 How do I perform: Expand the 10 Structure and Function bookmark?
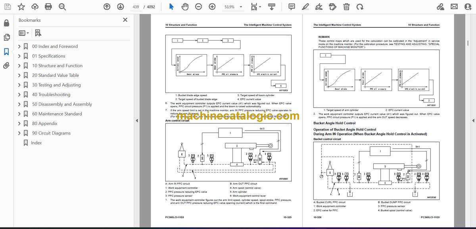19,66
